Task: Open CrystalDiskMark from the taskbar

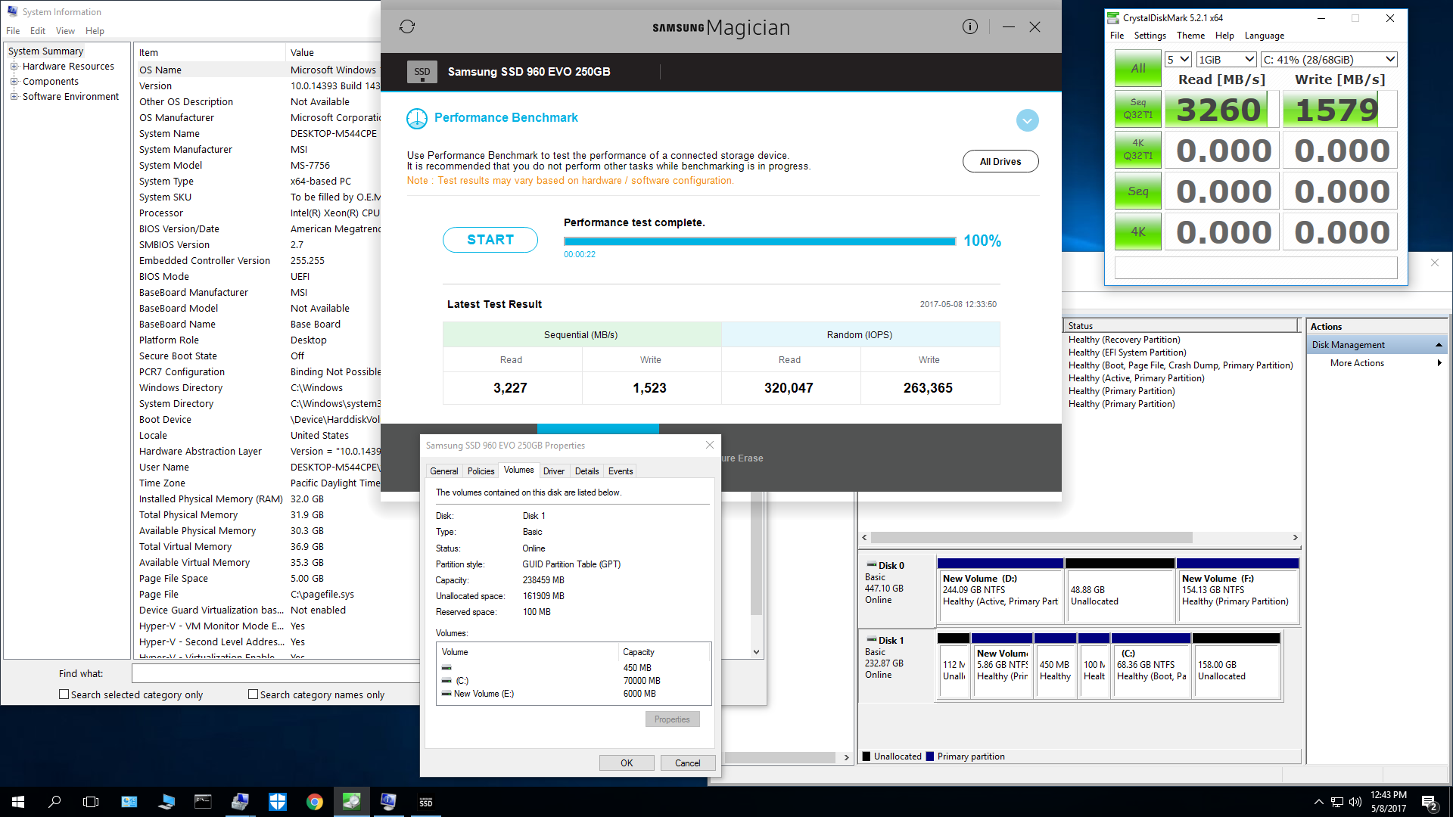Action: 352,802
